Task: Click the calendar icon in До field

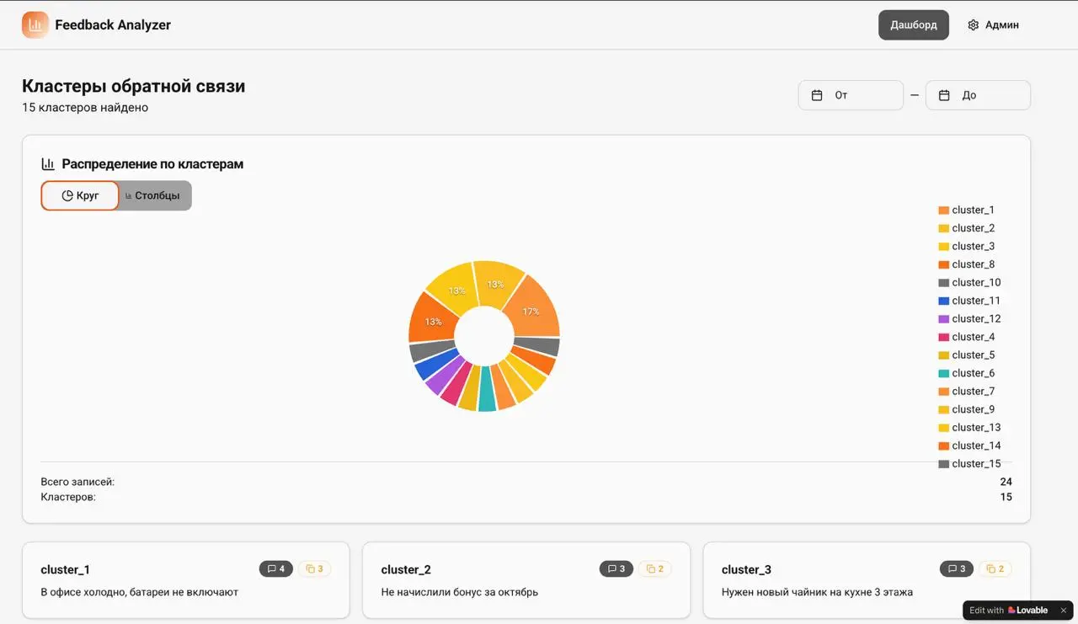Action: click(944, 95)
